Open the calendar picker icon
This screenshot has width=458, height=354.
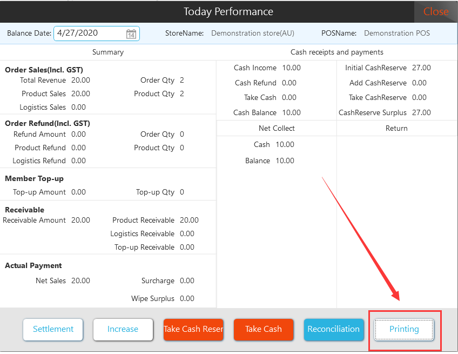click(131, 34)
